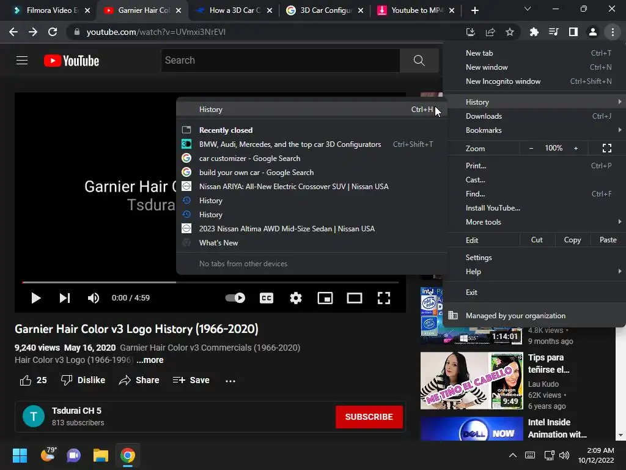
Task: Click in the YouTube Search field
Action: tap(280, 61)
